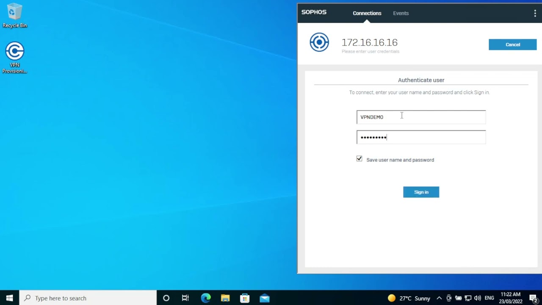Open the Recycle Bin desktop icon
This screenshot has width=542, height=305.
(14, 15)
